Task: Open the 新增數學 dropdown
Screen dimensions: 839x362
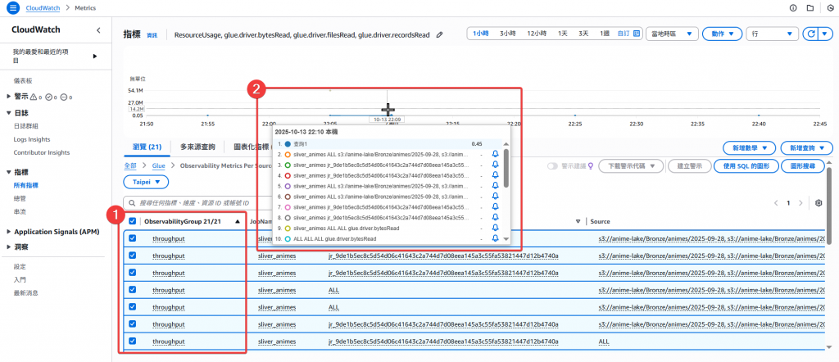Action: coord(749,147)
